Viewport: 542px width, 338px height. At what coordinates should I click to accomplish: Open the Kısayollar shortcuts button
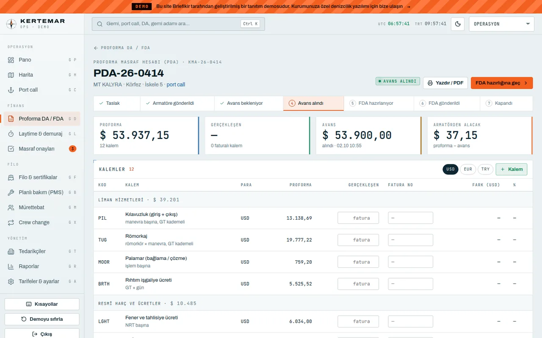tap(42, 304)
